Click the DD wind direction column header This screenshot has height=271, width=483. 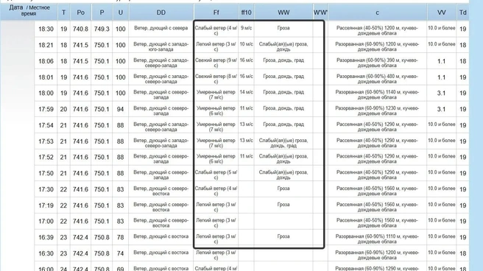click(x=161, y=13)
